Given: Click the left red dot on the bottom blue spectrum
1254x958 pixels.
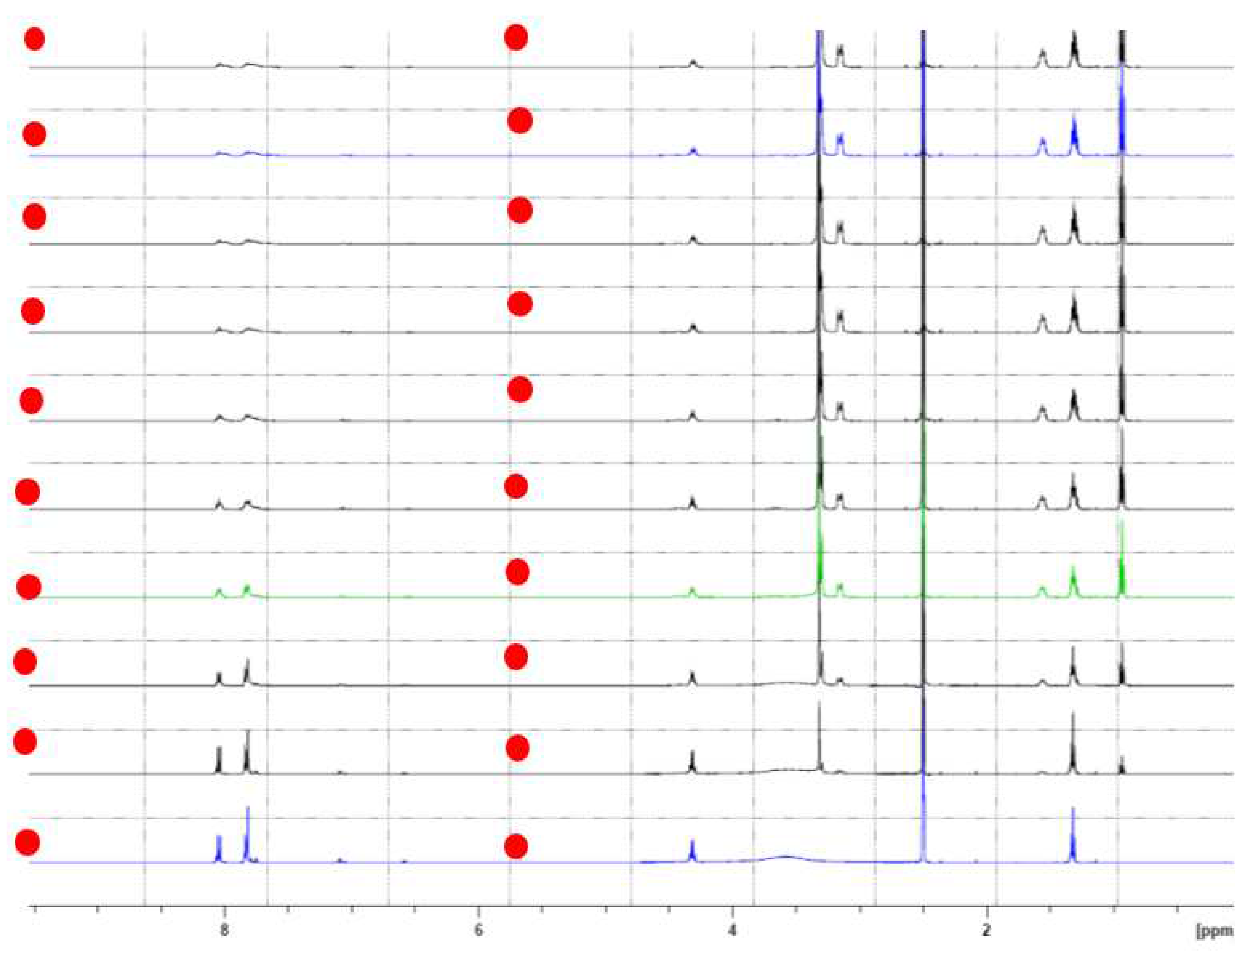Looking at the screenshot, I should 27,842.
